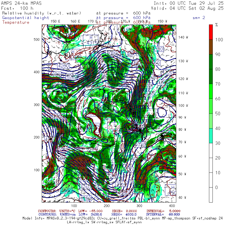
Task: Click the '130 W' longitude label
Action: coord(183,61)
